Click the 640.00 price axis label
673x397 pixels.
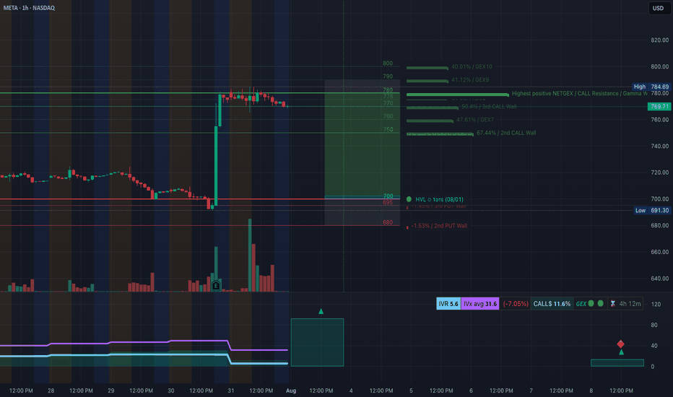660,279
